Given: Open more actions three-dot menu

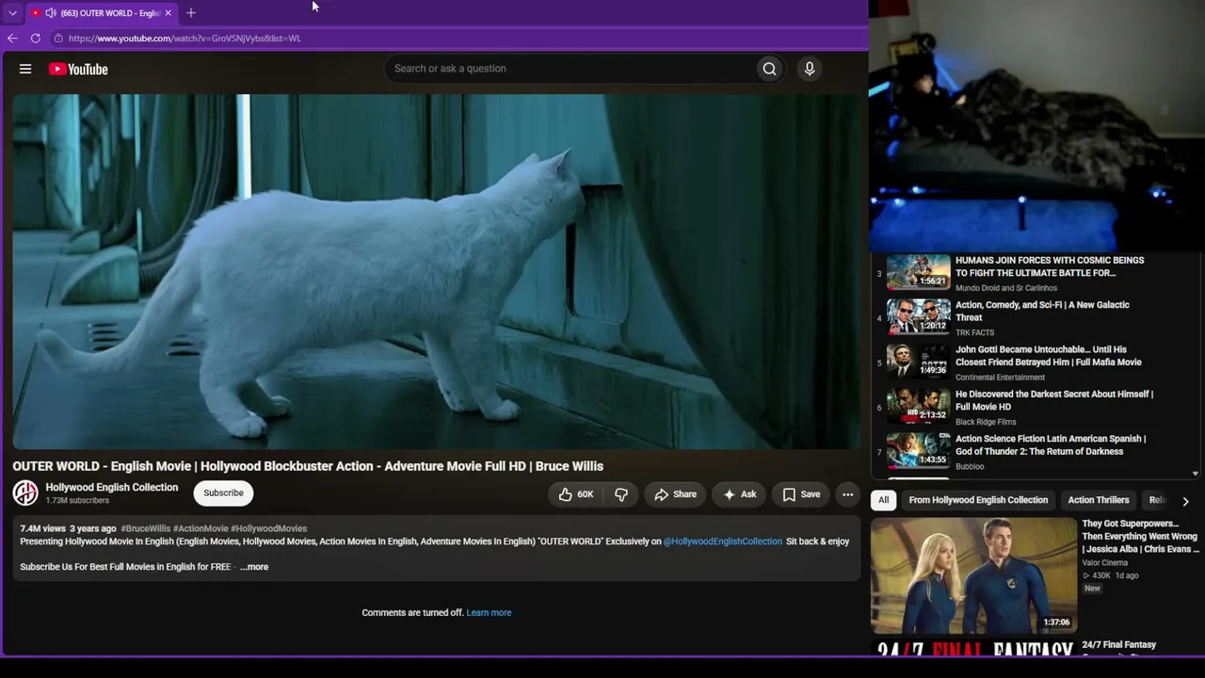Looking at the screenshot, I should [847, 494].
